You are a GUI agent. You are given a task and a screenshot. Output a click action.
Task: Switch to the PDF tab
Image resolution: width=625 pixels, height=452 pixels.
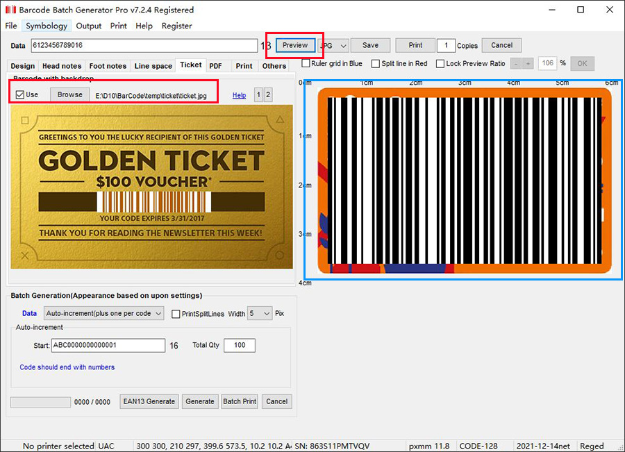tap(216, 66)
